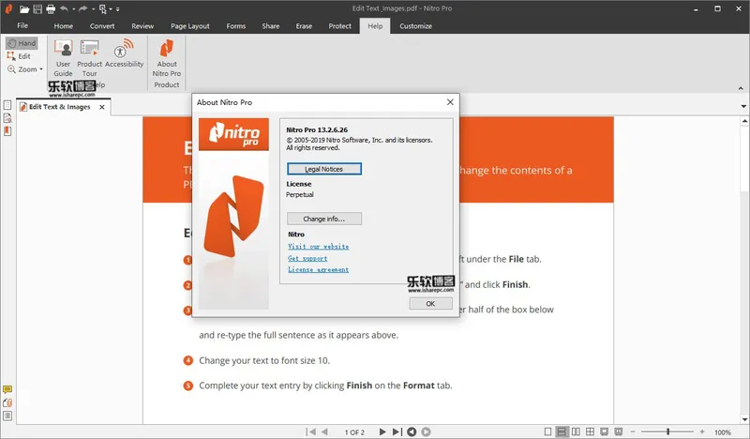Go to the last page
Image resolution: width=750 pixels, height=439 pixels.
click(x=397, y=431)
